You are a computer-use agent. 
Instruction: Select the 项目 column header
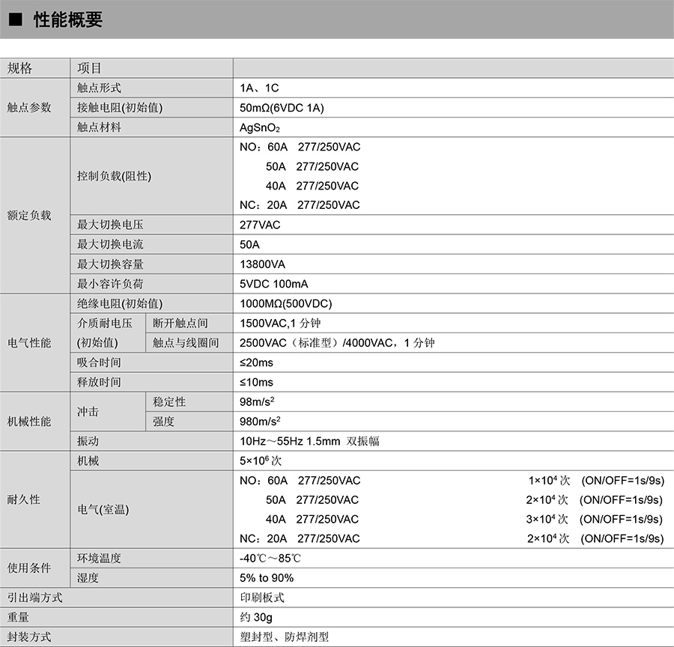[x=89, y=68]
